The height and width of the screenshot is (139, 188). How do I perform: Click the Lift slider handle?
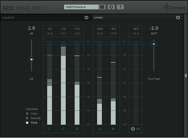tap(31, 60)
